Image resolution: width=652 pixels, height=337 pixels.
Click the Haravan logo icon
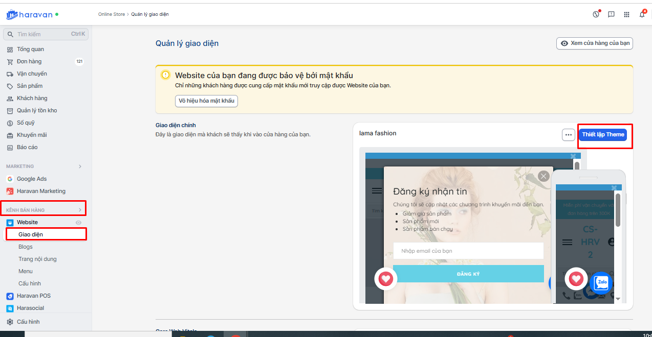coord(12,15)
